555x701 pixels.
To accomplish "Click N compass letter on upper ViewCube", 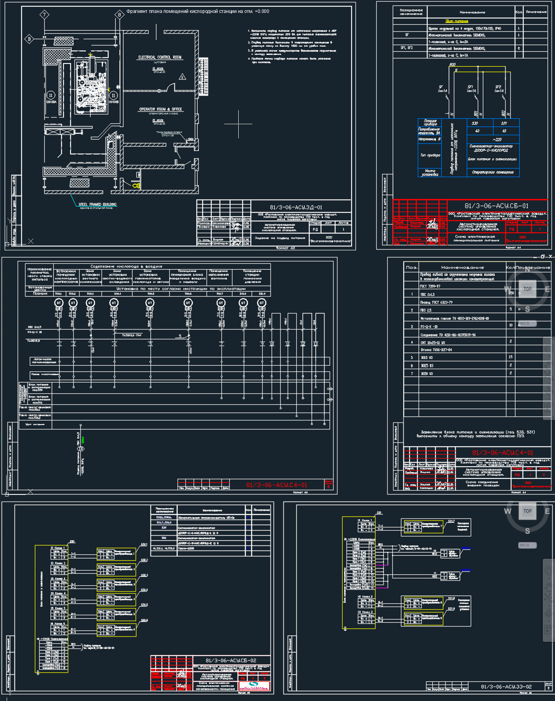I will tap(528, 270).
